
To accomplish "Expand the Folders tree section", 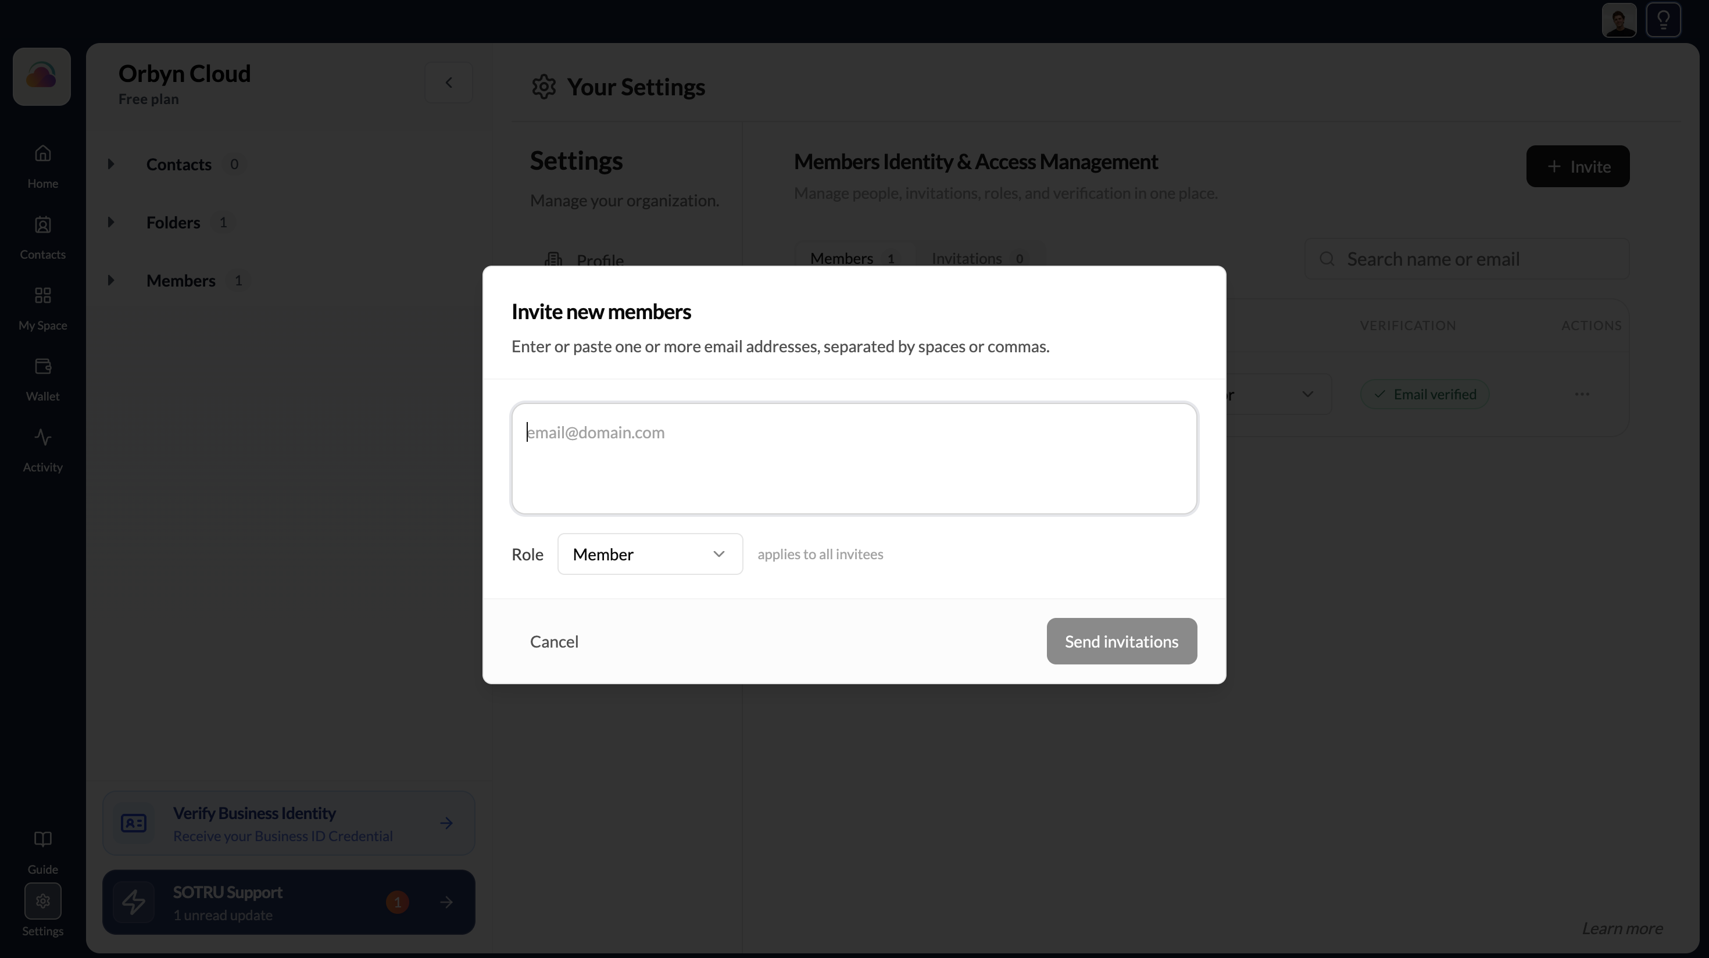I will (111, 222).
